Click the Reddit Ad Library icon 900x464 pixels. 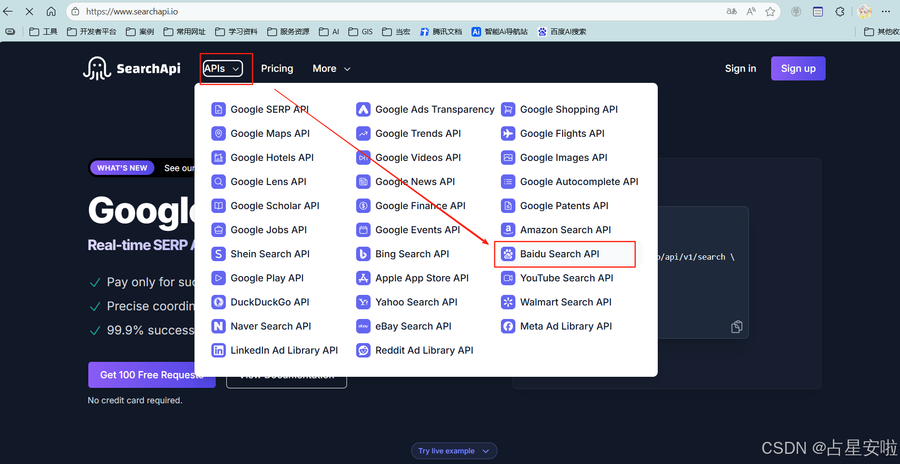click(x=363, y=350)
